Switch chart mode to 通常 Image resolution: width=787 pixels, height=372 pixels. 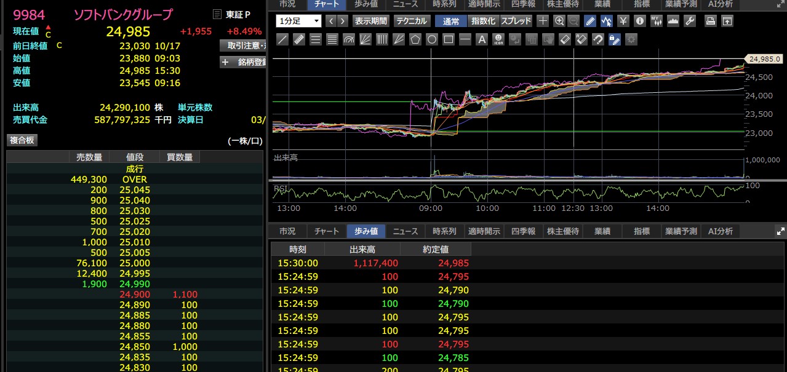pyautogui.click(x=451, y=21)
